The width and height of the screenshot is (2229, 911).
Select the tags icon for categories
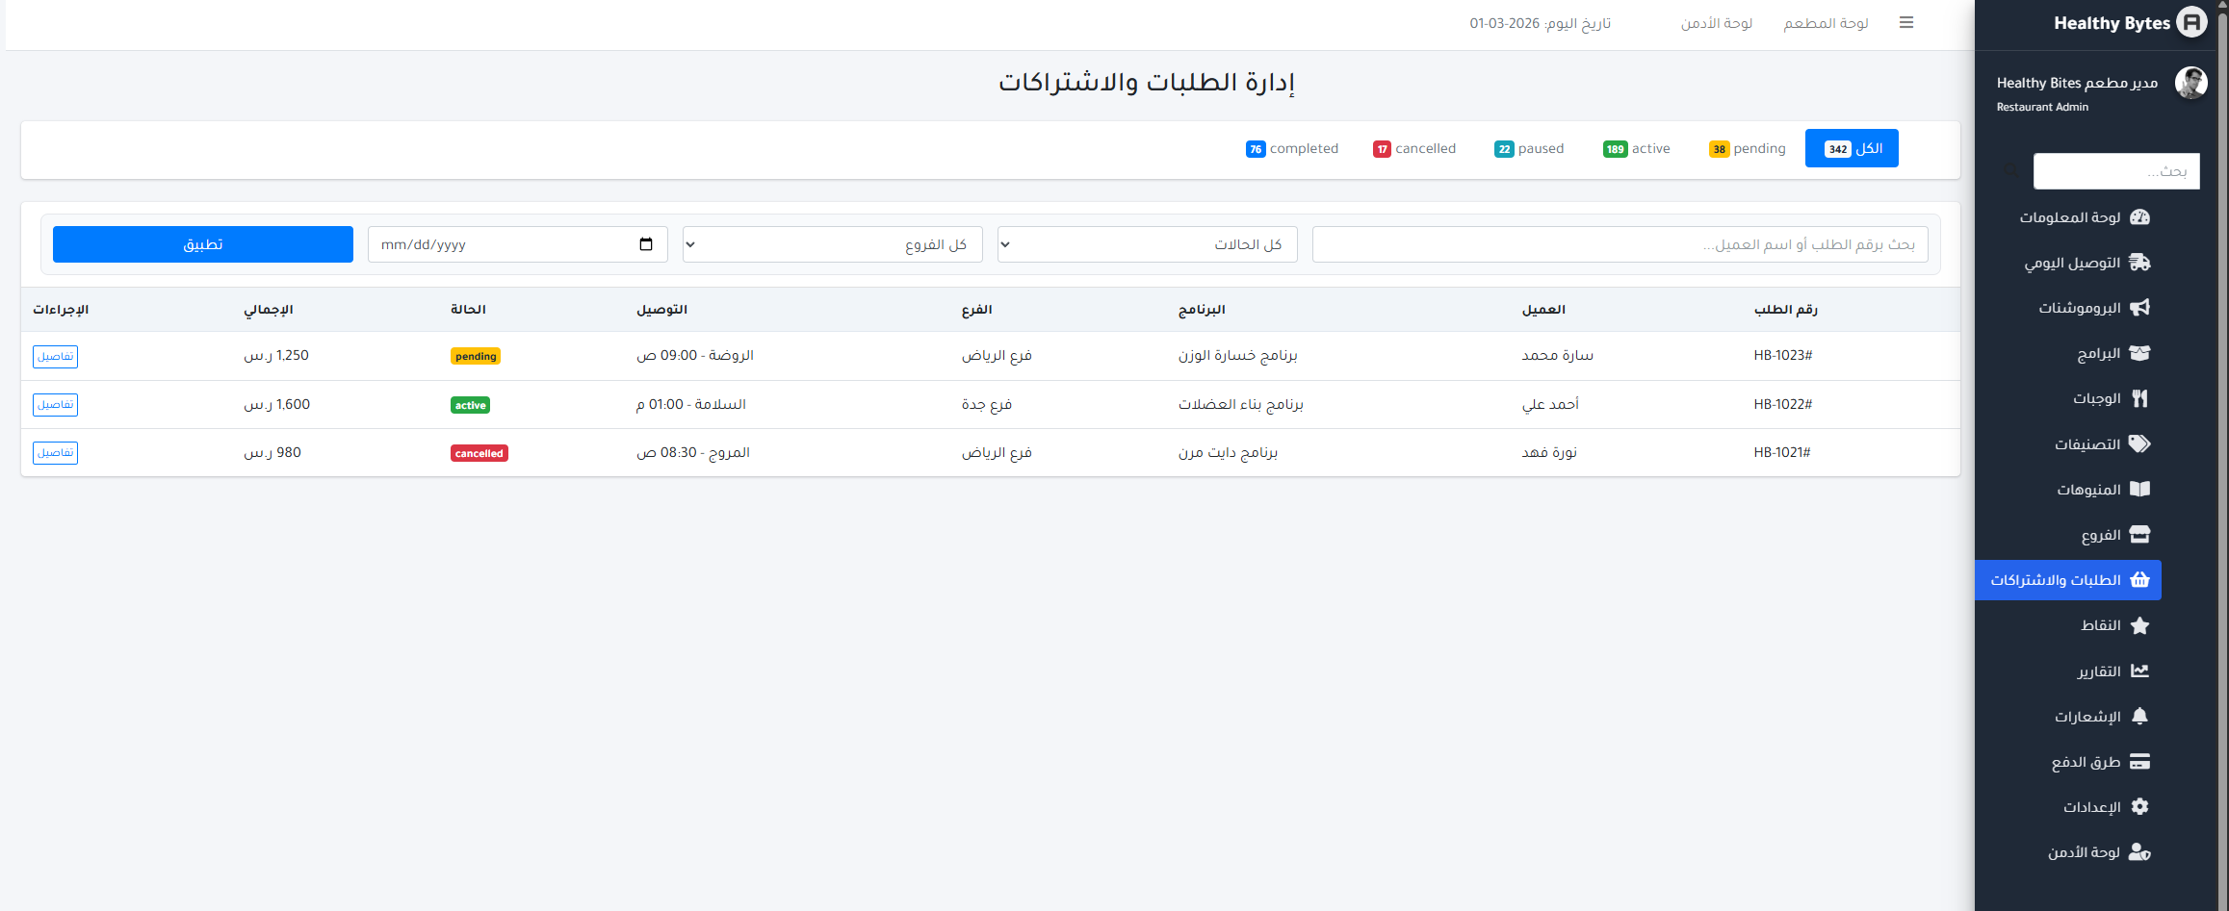pos(2139,443)
